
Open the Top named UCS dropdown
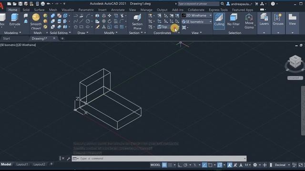click(x=168, y=27)
